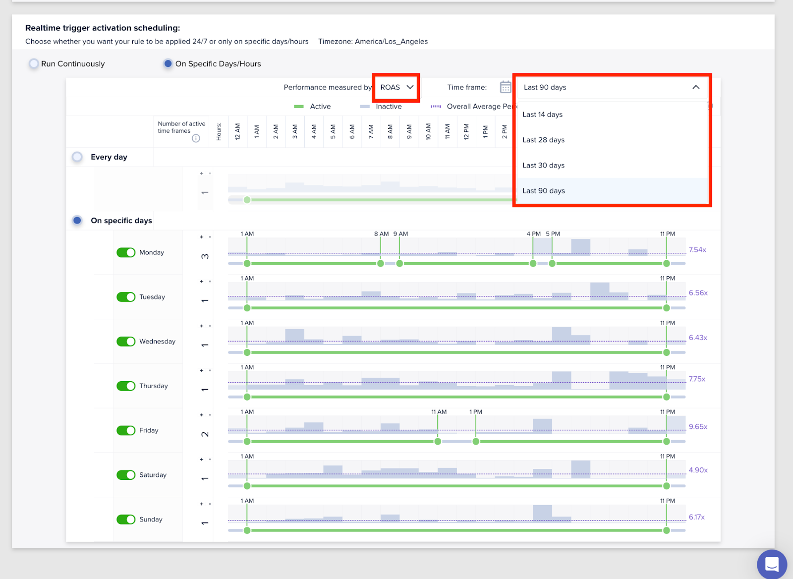The height and width of the screenshot is (579, 793).
Task: Toggle the Sunday switch
Action: pyautogui.click(x=126, y=520)
